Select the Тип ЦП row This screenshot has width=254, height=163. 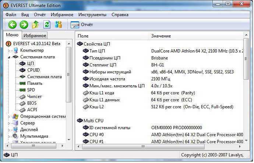(x=160, y=51)
